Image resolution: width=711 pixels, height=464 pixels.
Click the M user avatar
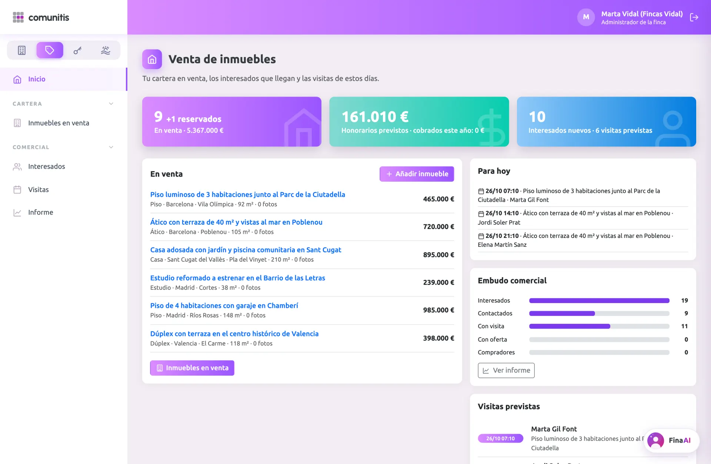[x=586, y=17]
